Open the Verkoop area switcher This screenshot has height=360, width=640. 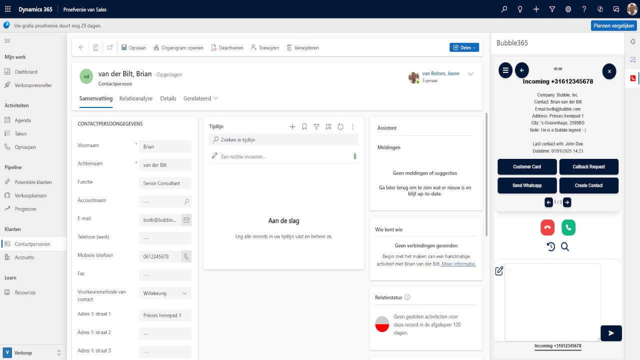point(33,352)
